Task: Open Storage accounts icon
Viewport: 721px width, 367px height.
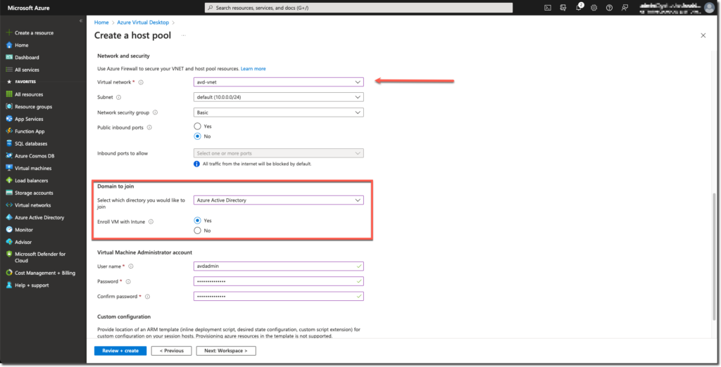Action: tap(8, 193)
